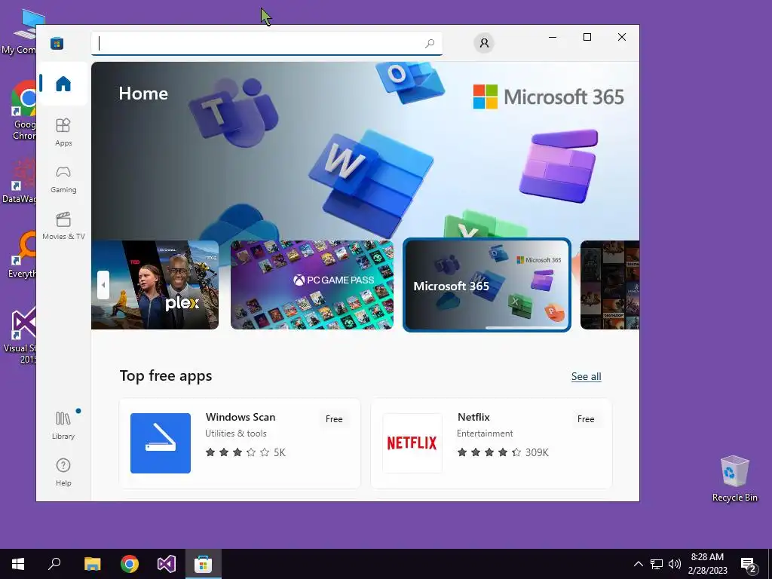Image resolution: width=772 pixels, height=579 pixels.
Task: Click the Microsoft Store logo icon
Action: (57, 43)
